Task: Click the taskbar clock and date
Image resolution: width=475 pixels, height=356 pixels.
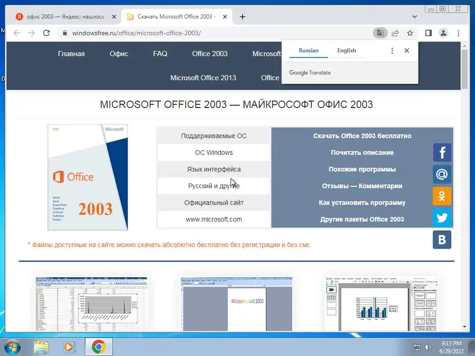Action: pos(451,347)
